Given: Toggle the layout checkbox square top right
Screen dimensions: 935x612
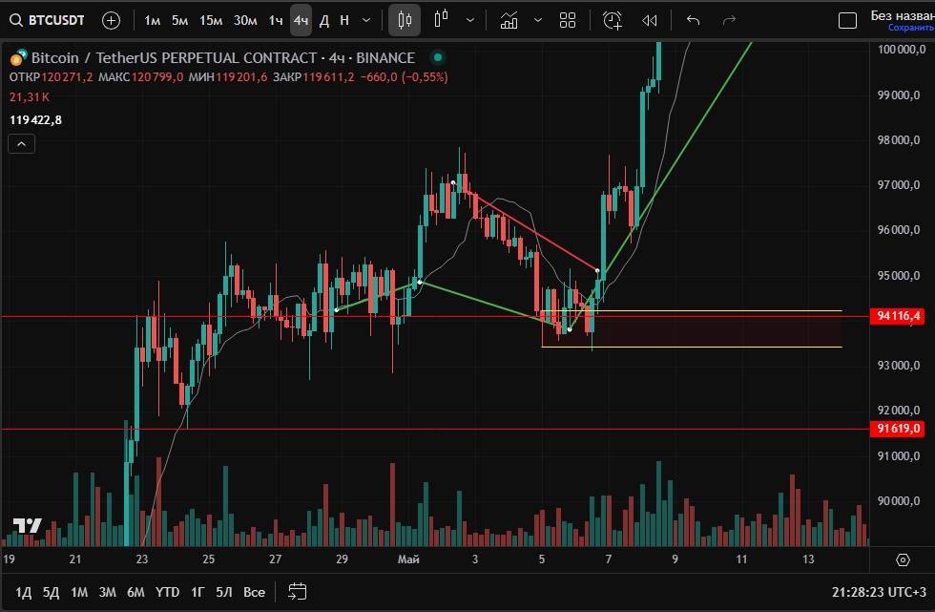Looking at the screenshot, I should (847, 20).
